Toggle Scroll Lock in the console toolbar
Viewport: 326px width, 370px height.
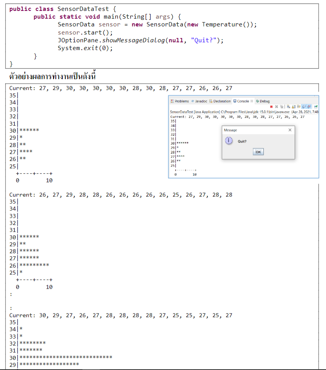tap(293, 107)
